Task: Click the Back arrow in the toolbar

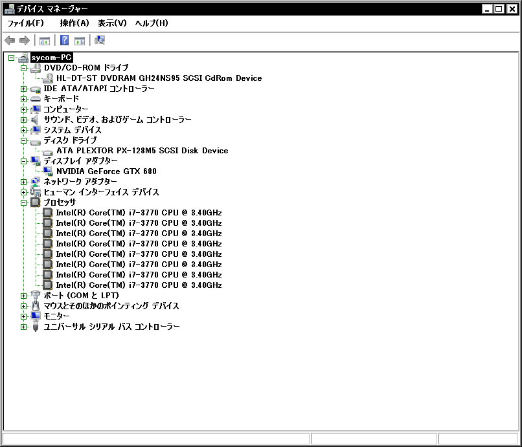Action: [x=10, y=40]
